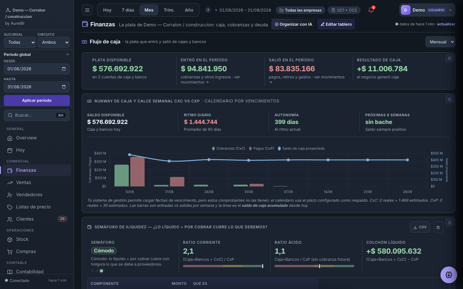Click the Overview home icon in sidebar

pyautogui.click(x=10, y=138)
